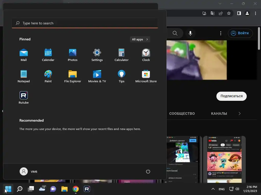Image resolution: width=261 pixels, height=195 pixels.
Task: Click the Войти sign-in button
Action: coord(240,33)
